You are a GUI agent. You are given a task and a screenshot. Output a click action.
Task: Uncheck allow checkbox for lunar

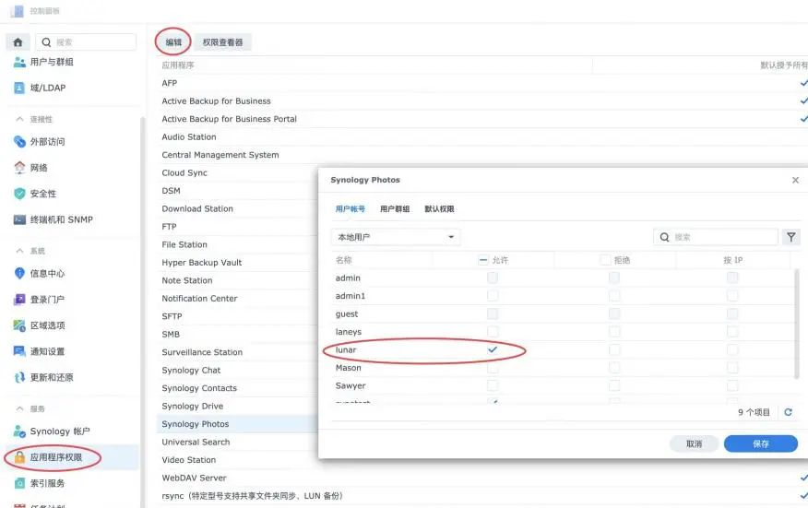(493, 349)
